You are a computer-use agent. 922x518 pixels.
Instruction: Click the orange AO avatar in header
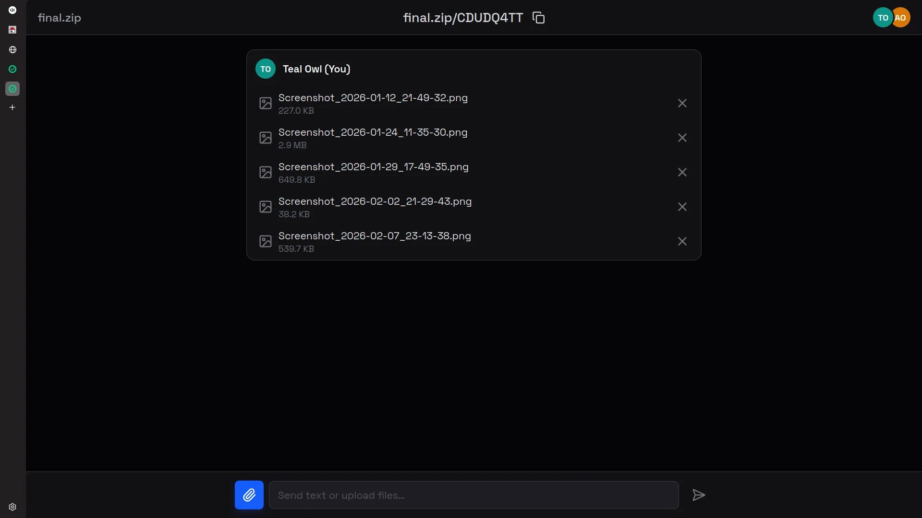click(901, 18)
